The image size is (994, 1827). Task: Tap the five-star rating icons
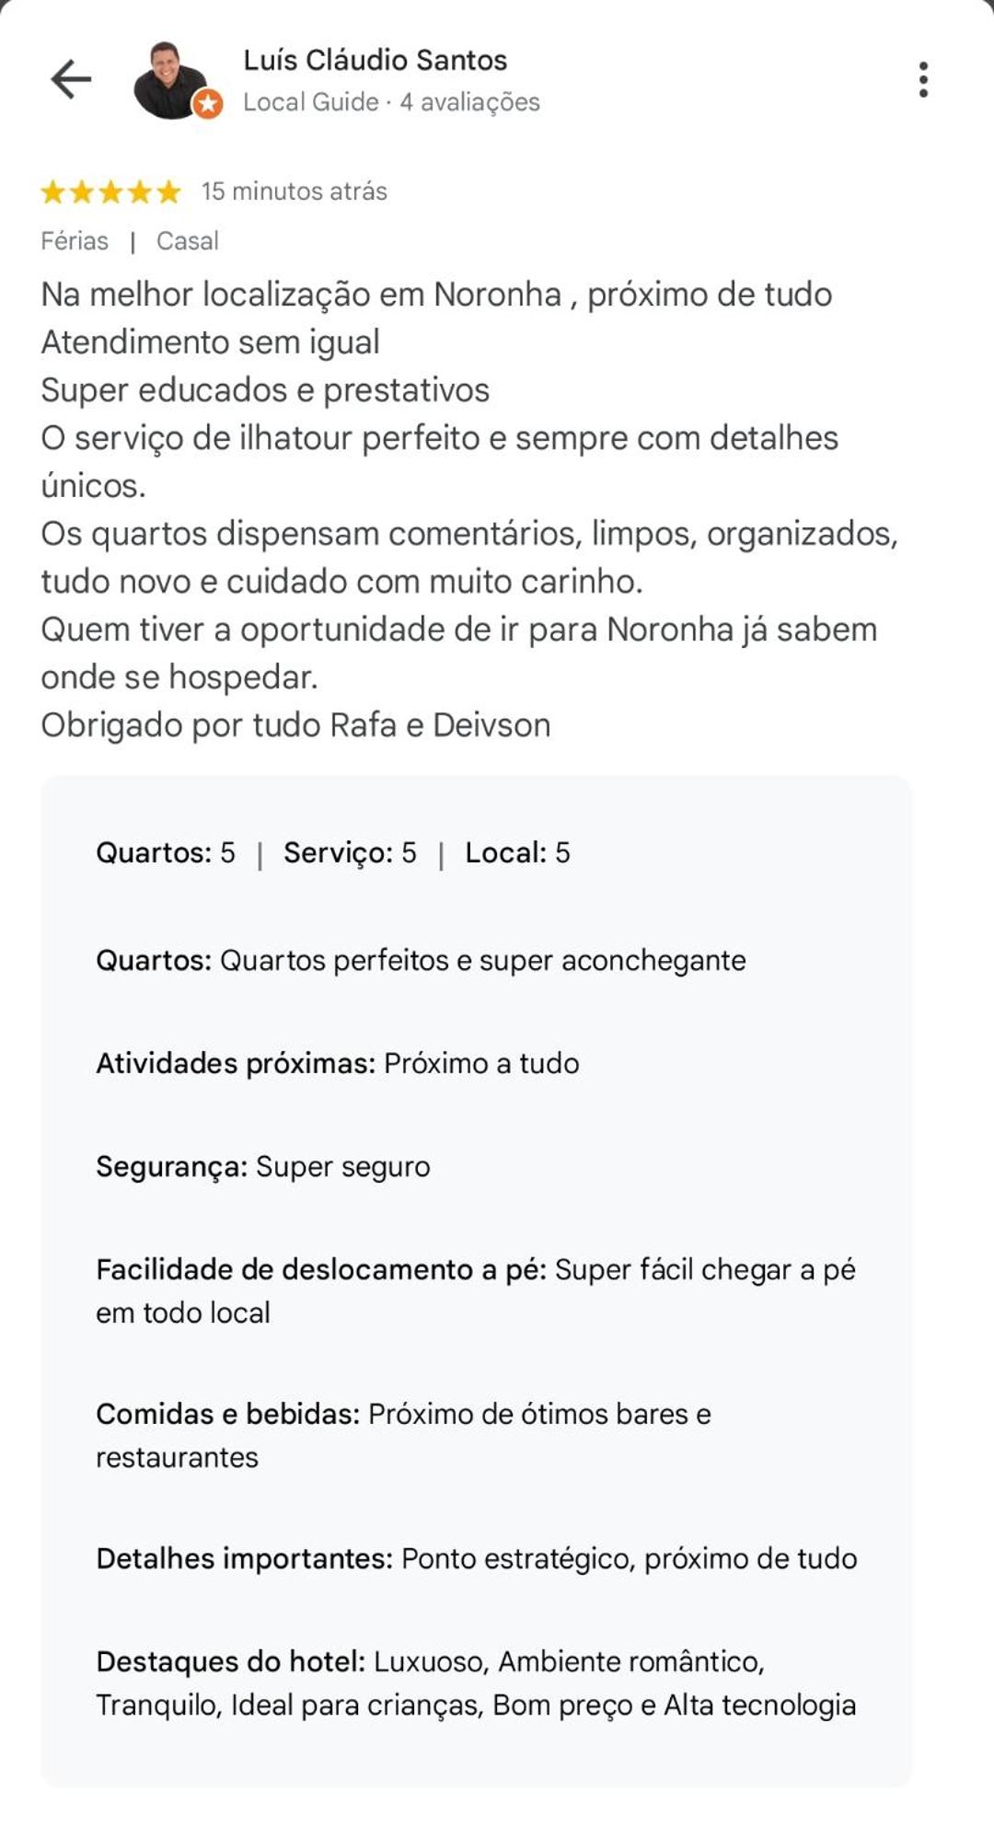111,191
